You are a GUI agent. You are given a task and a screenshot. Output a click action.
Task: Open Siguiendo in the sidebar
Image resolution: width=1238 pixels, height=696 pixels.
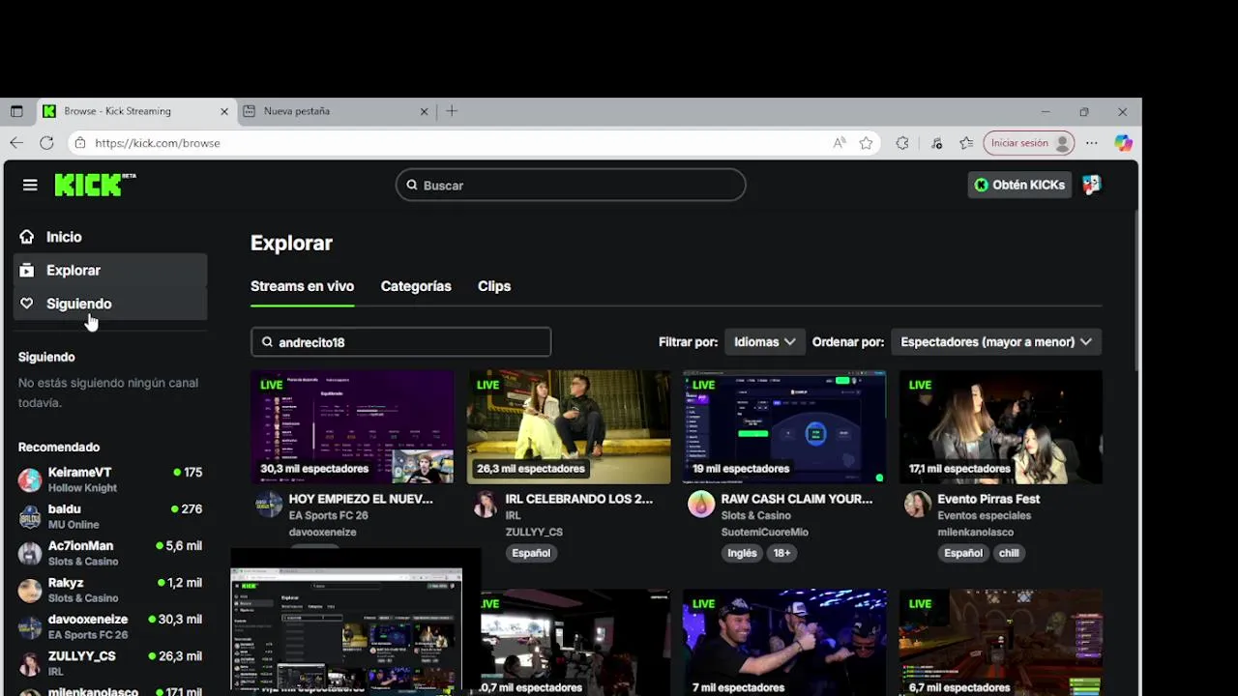click(x=110, y=304)
